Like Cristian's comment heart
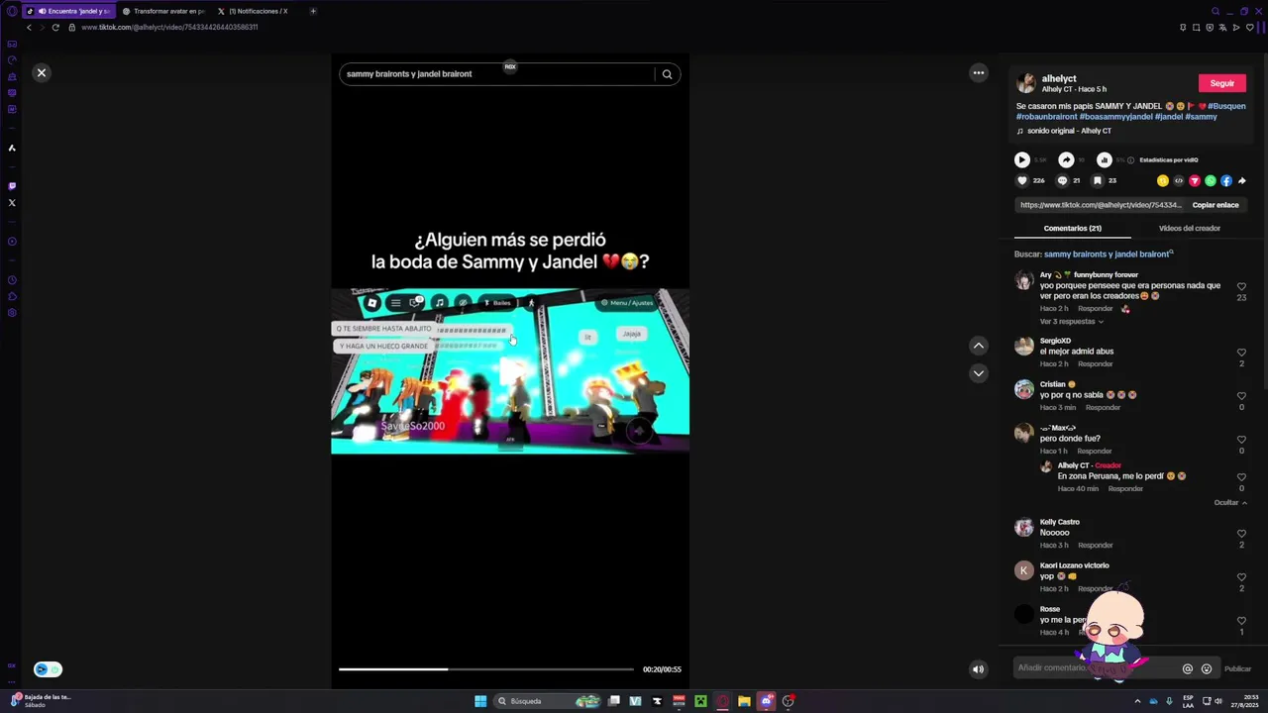Image resolution: width=1268 pixels, height=713 pixels. pyautogui.click(x=1241, y=396)
